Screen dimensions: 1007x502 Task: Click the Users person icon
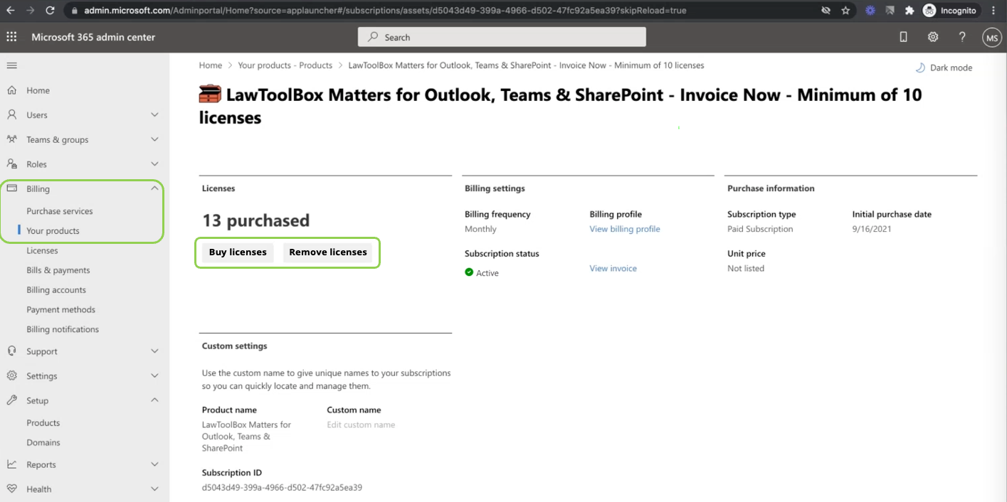point(11,114)
